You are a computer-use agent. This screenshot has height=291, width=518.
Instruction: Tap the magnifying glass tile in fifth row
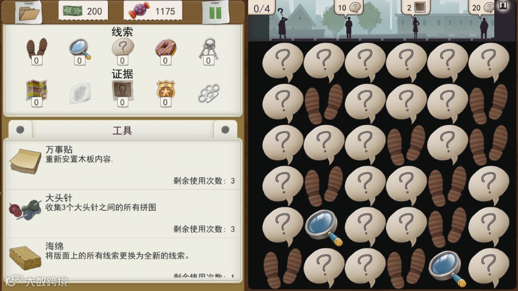coord(324,227)
